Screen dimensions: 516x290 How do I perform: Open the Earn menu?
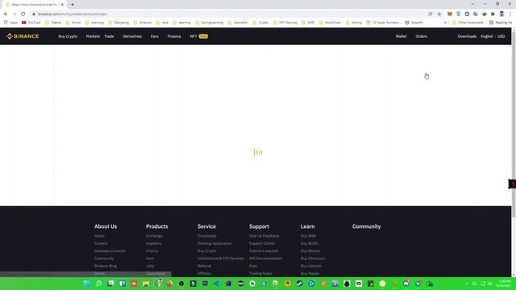[x=155, y=36]
